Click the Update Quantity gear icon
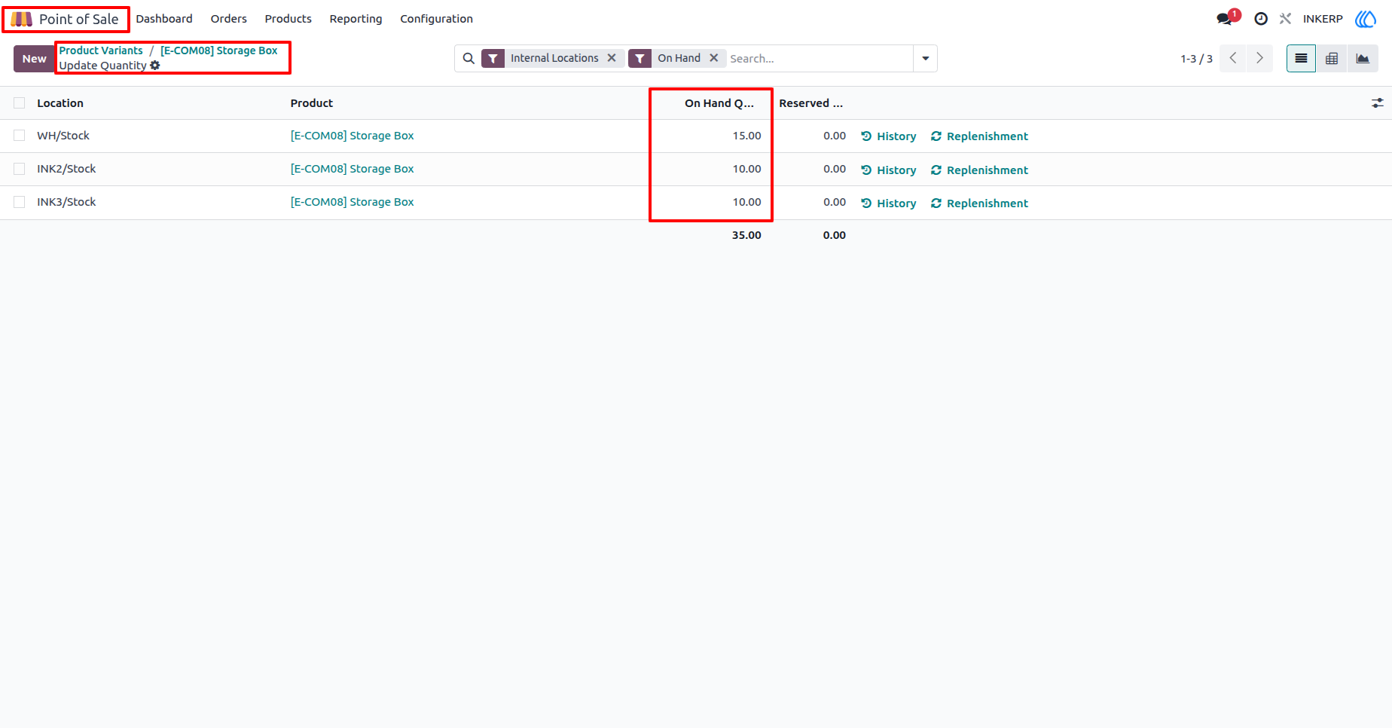1392x728 pixels. tap(155, 66)
